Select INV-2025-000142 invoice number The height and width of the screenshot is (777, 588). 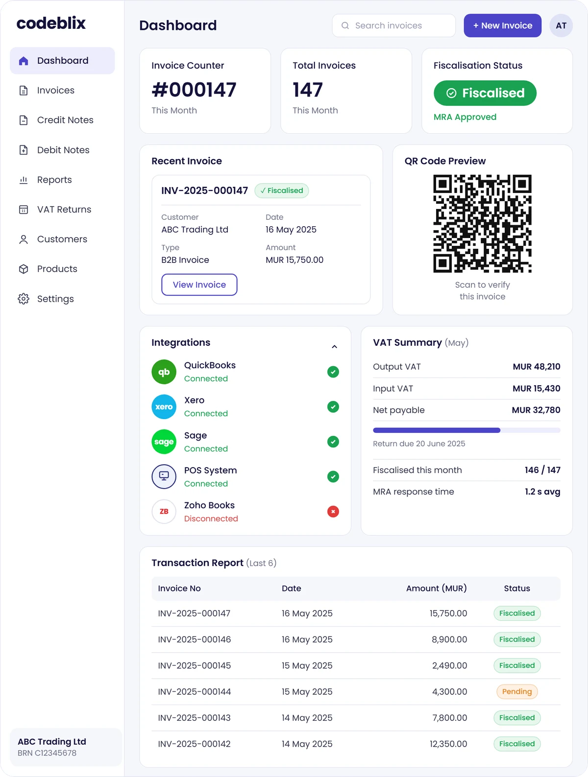pyautogui.click(x=194, y=744)
